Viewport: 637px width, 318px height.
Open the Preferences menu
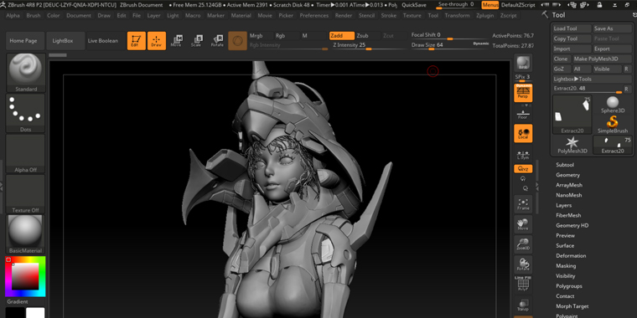coord(314,15)
